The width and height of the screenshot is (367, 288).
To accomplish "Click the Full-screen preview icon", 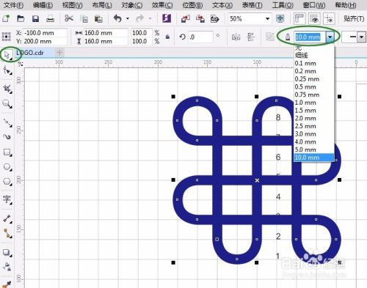I will (280, 18).
